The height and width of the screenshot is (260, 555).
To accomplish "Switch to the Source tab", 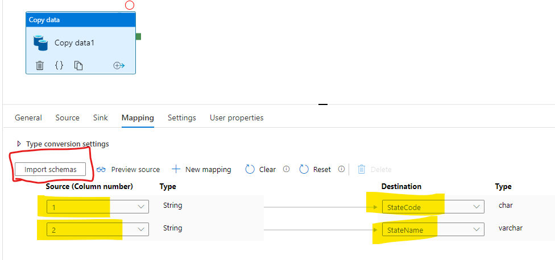I will tap(67, 118).
